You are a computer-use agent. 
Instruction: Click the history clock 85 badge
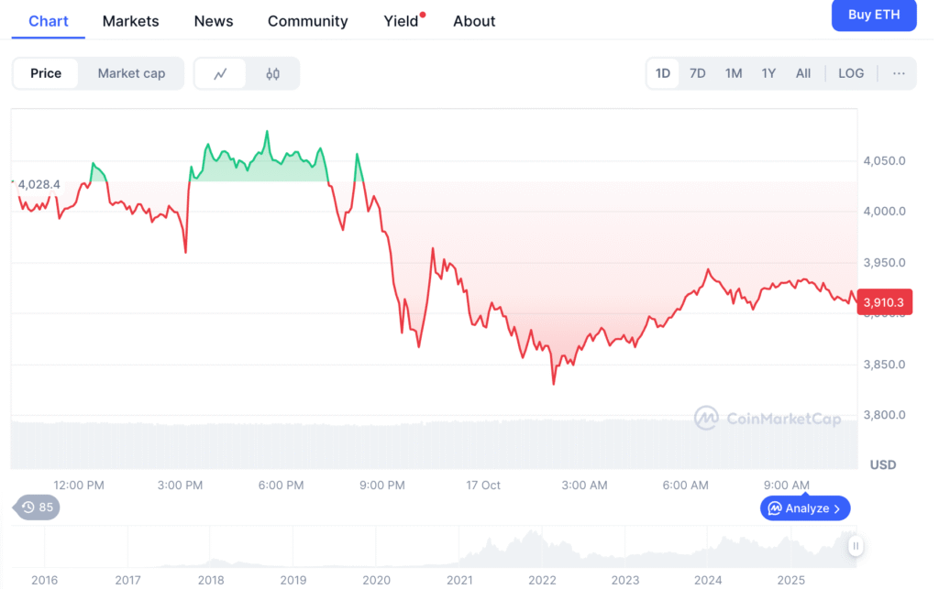pos(38,507)
